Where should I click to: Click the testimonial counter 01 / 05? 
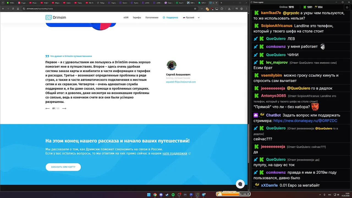tap(56, 108)
